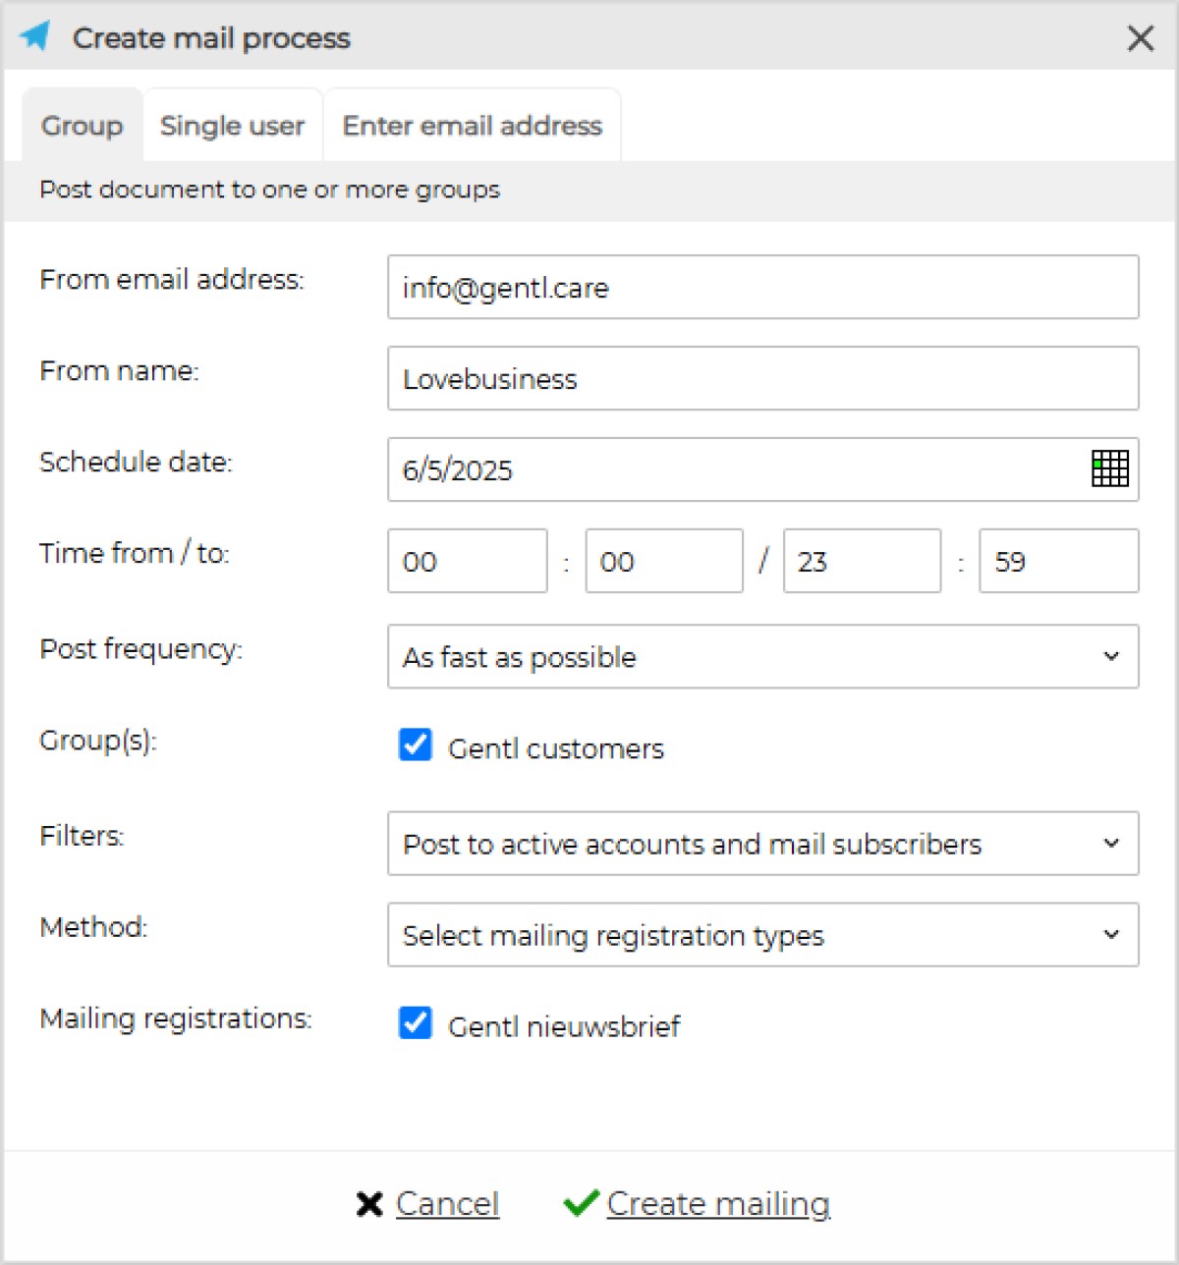Click the Create mailing link
Viewport: 1179px width, 1265px height.
pos(718,1204)
